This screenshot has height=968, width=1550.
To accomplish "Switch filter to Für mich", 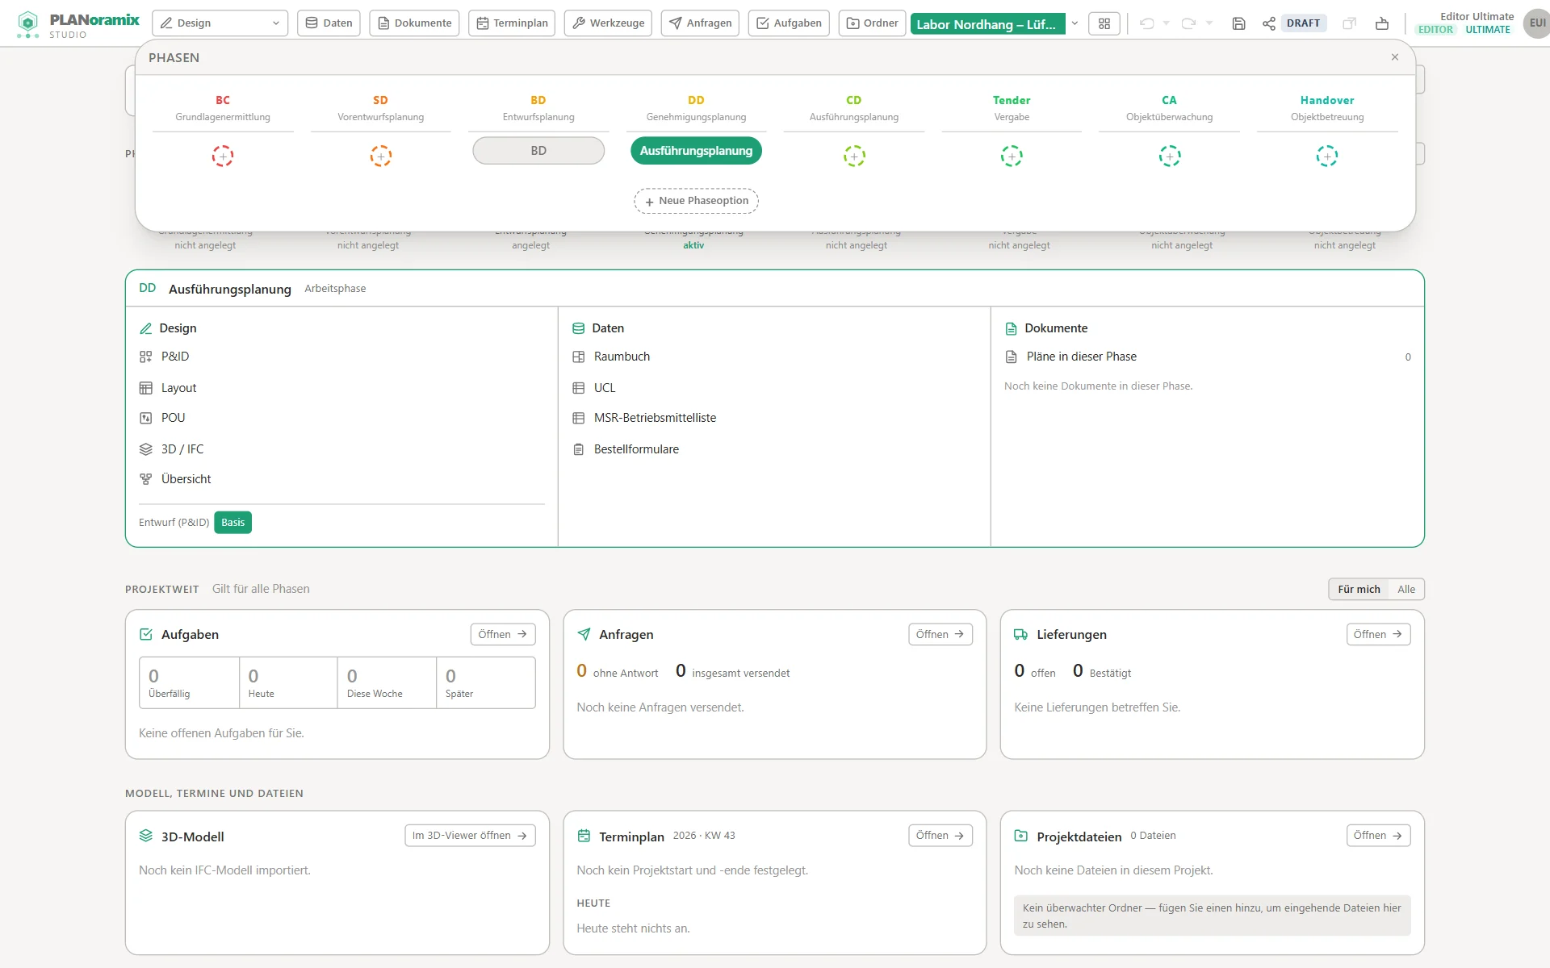I will coord(1359,589).
